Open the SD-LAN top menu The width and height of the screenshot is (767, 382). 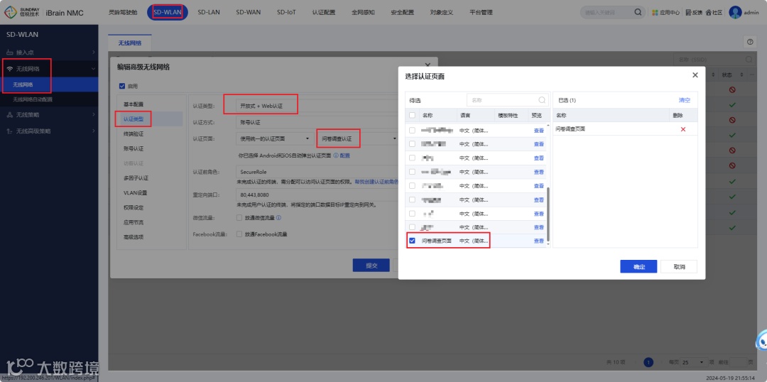pyautogui.click(x=209, y=13)
